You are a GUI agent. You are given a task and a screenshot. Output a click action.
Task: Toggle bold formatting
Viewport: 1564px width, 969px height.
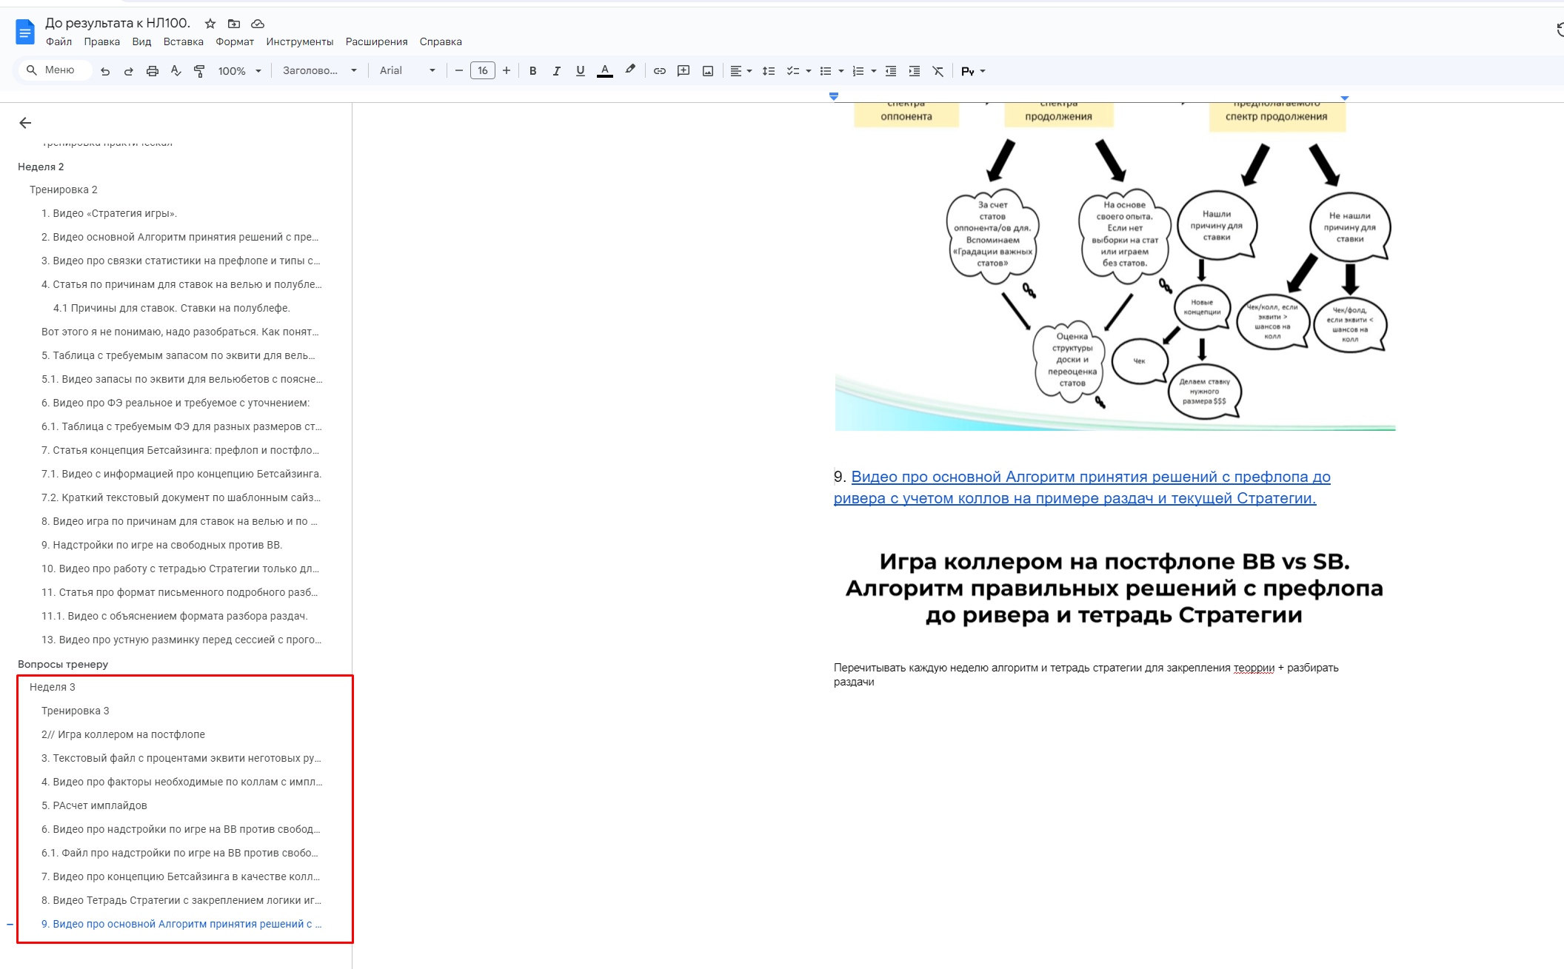pos(532,71)
